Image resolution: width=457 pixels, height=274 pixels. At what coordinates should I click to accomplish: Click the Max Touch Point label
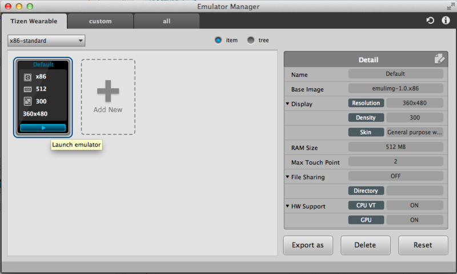point(315,162)
